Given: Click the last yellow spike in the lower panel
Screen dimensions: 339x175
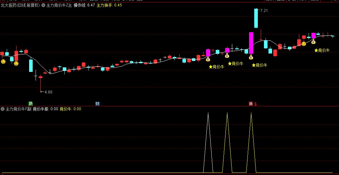Looking at the screenshot, I should (251, 142).
